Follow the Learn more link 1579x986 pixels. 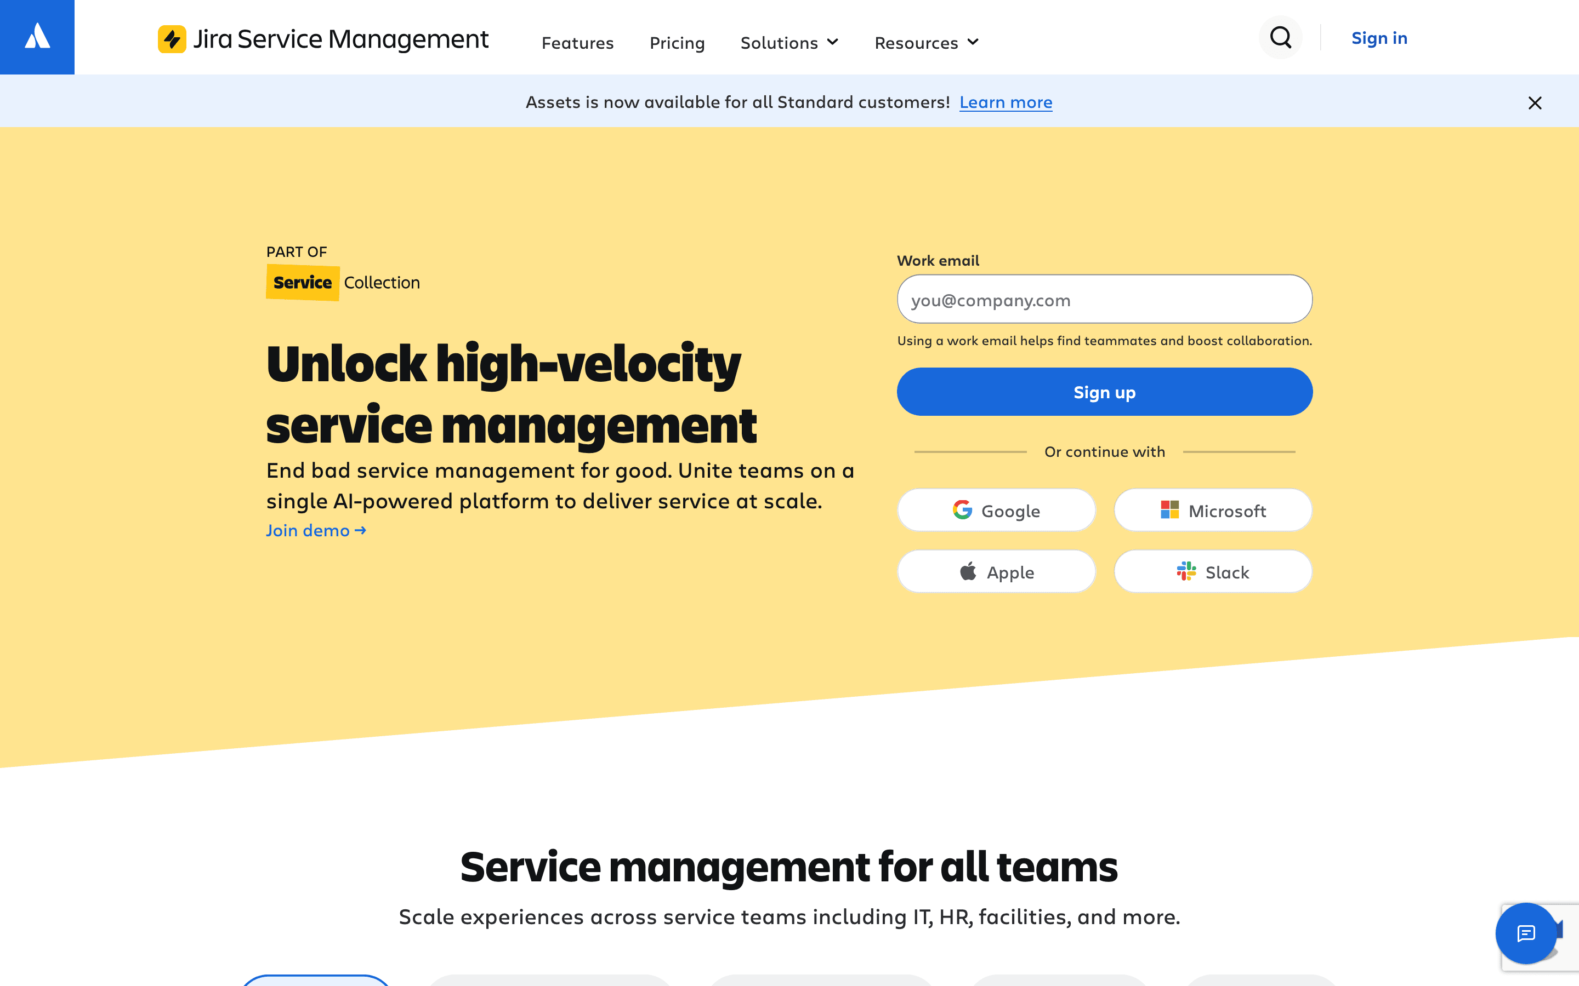click(x=1006, y=102)
